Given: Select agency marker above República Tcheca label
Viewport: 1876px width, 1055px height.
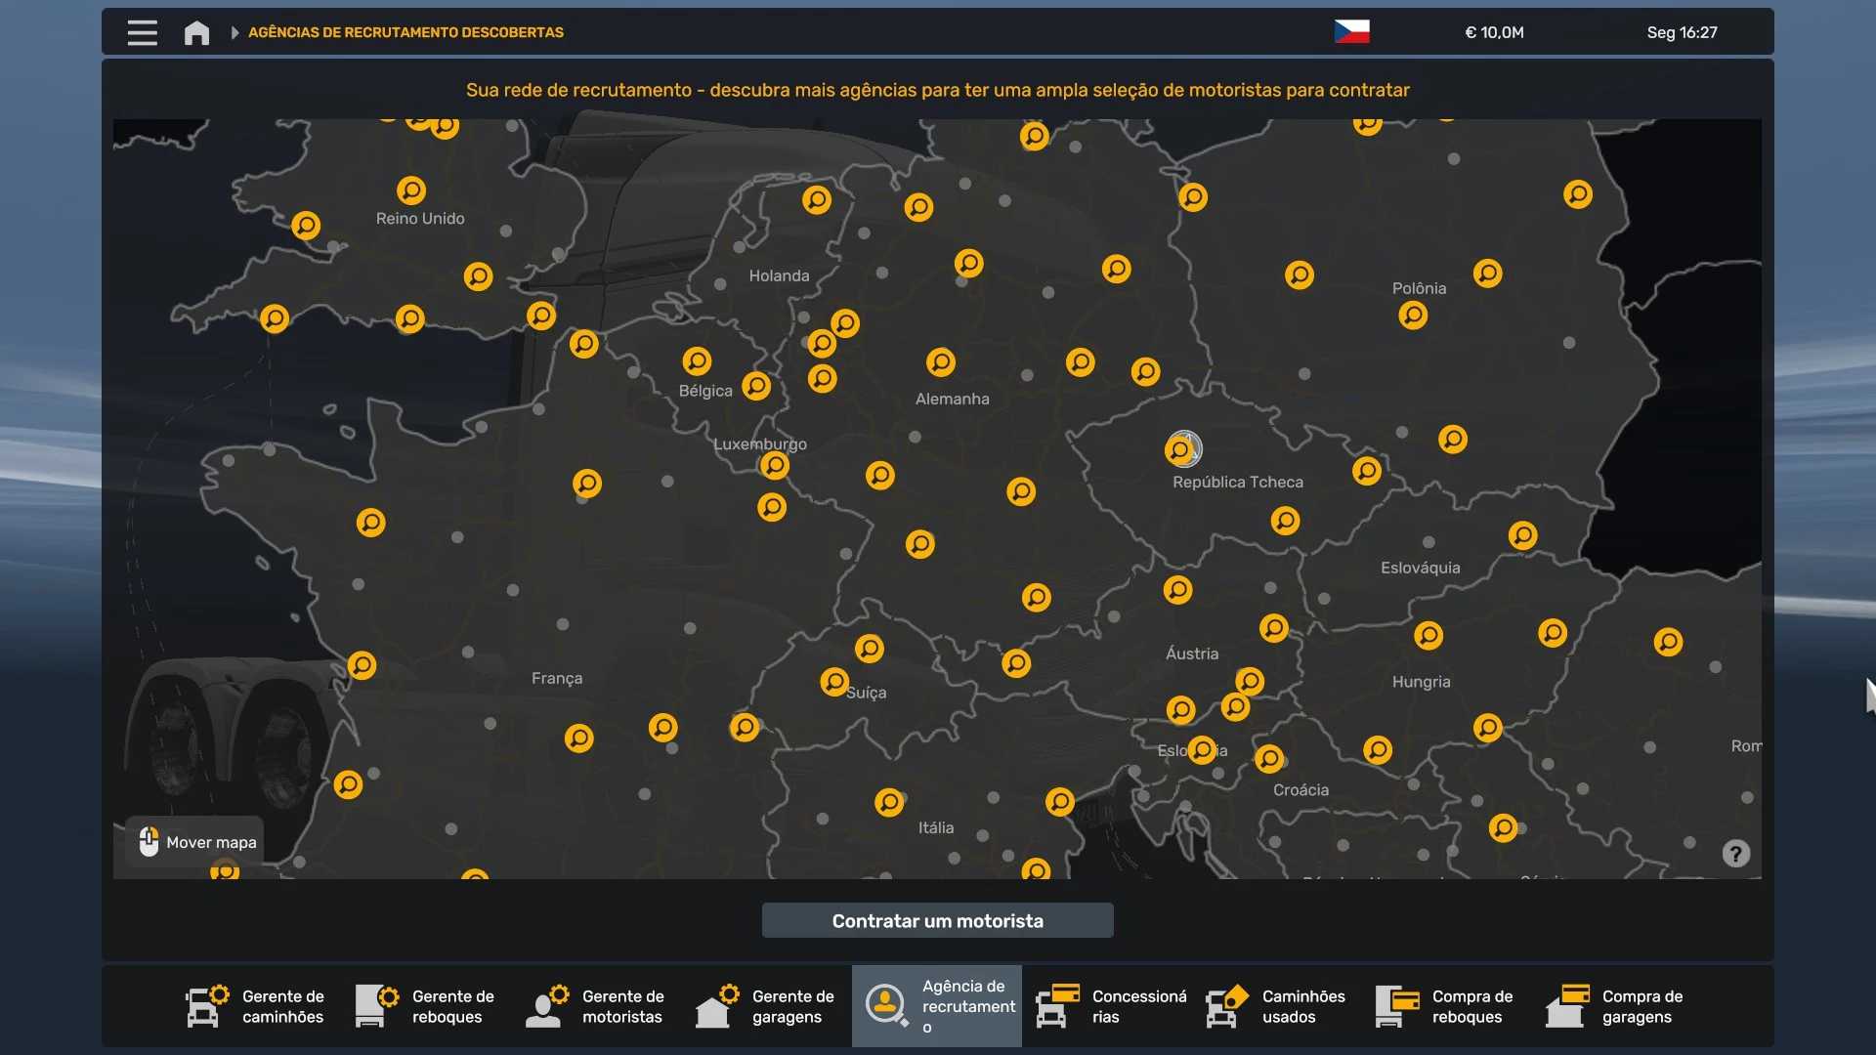Looking at the screenshot, I should coord(1180,450).
